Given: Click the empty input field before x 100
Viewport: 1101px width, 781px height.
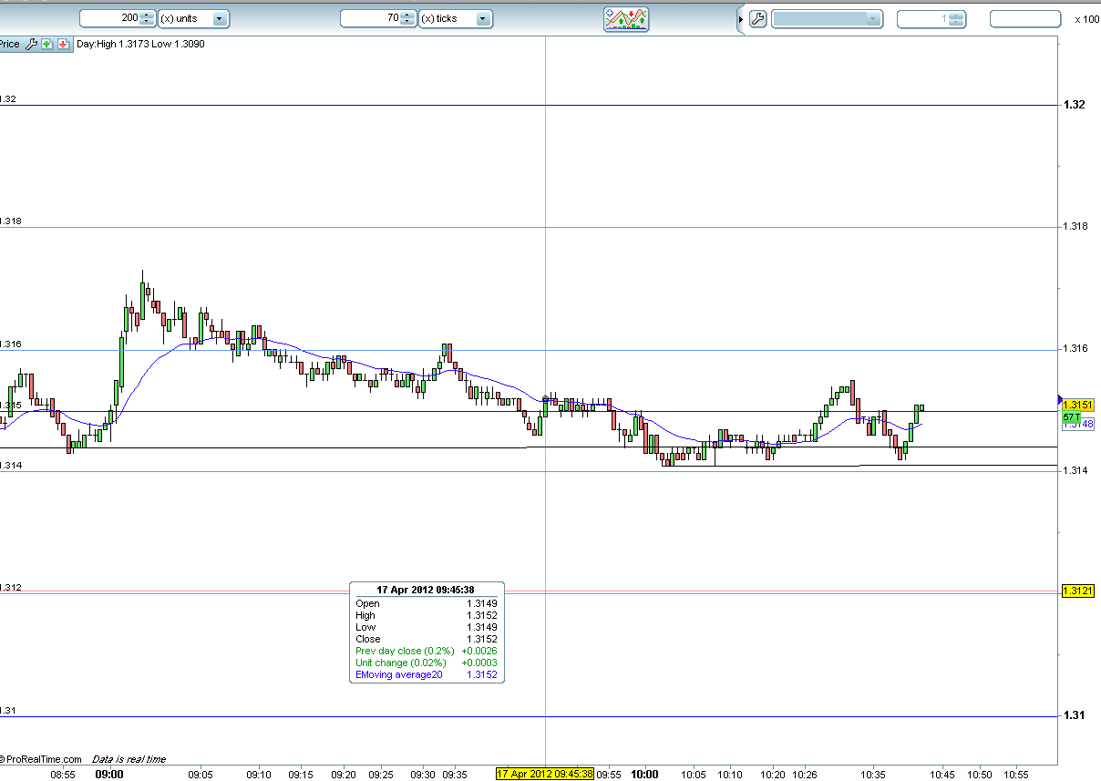Looking at the screenshot, I should click(x=1024, y=18).
